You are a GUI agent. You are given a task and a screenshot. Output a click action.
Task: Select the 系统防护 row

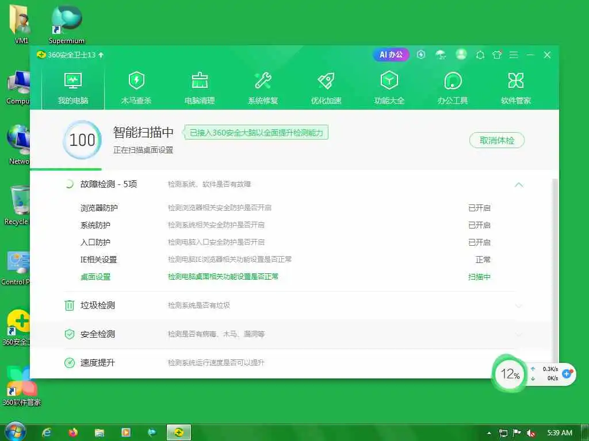click(285, 225)
